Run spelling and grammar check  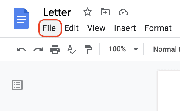click(72, 50)
